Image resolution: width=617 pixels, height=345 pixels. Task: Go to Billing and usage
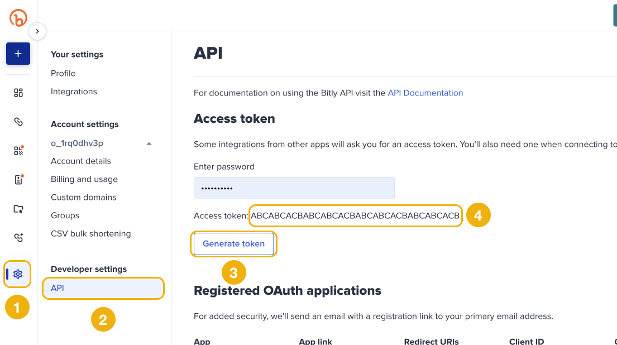(x=84, y=179)
